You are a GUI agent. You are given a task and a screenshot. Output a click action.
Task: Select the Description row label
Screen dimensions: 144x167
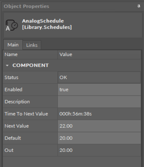(x=17, y=102)
